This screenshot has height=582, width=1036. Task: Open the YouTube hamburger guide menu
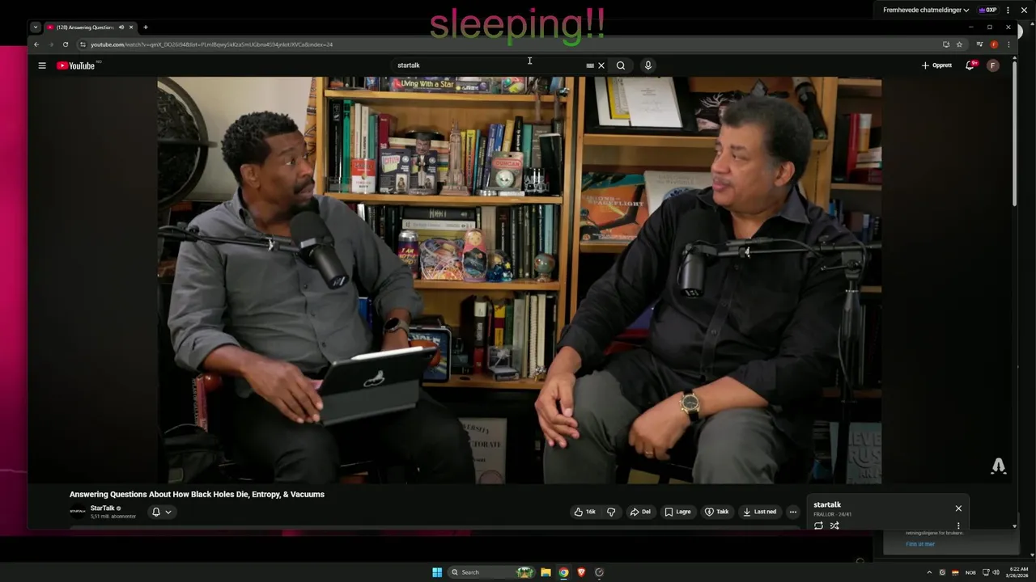click(42, 65)
